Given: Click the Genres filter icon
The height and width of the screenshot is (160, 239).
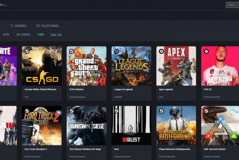Looking at the screenshot, I should pyautogui.click(x=12, y=26).
